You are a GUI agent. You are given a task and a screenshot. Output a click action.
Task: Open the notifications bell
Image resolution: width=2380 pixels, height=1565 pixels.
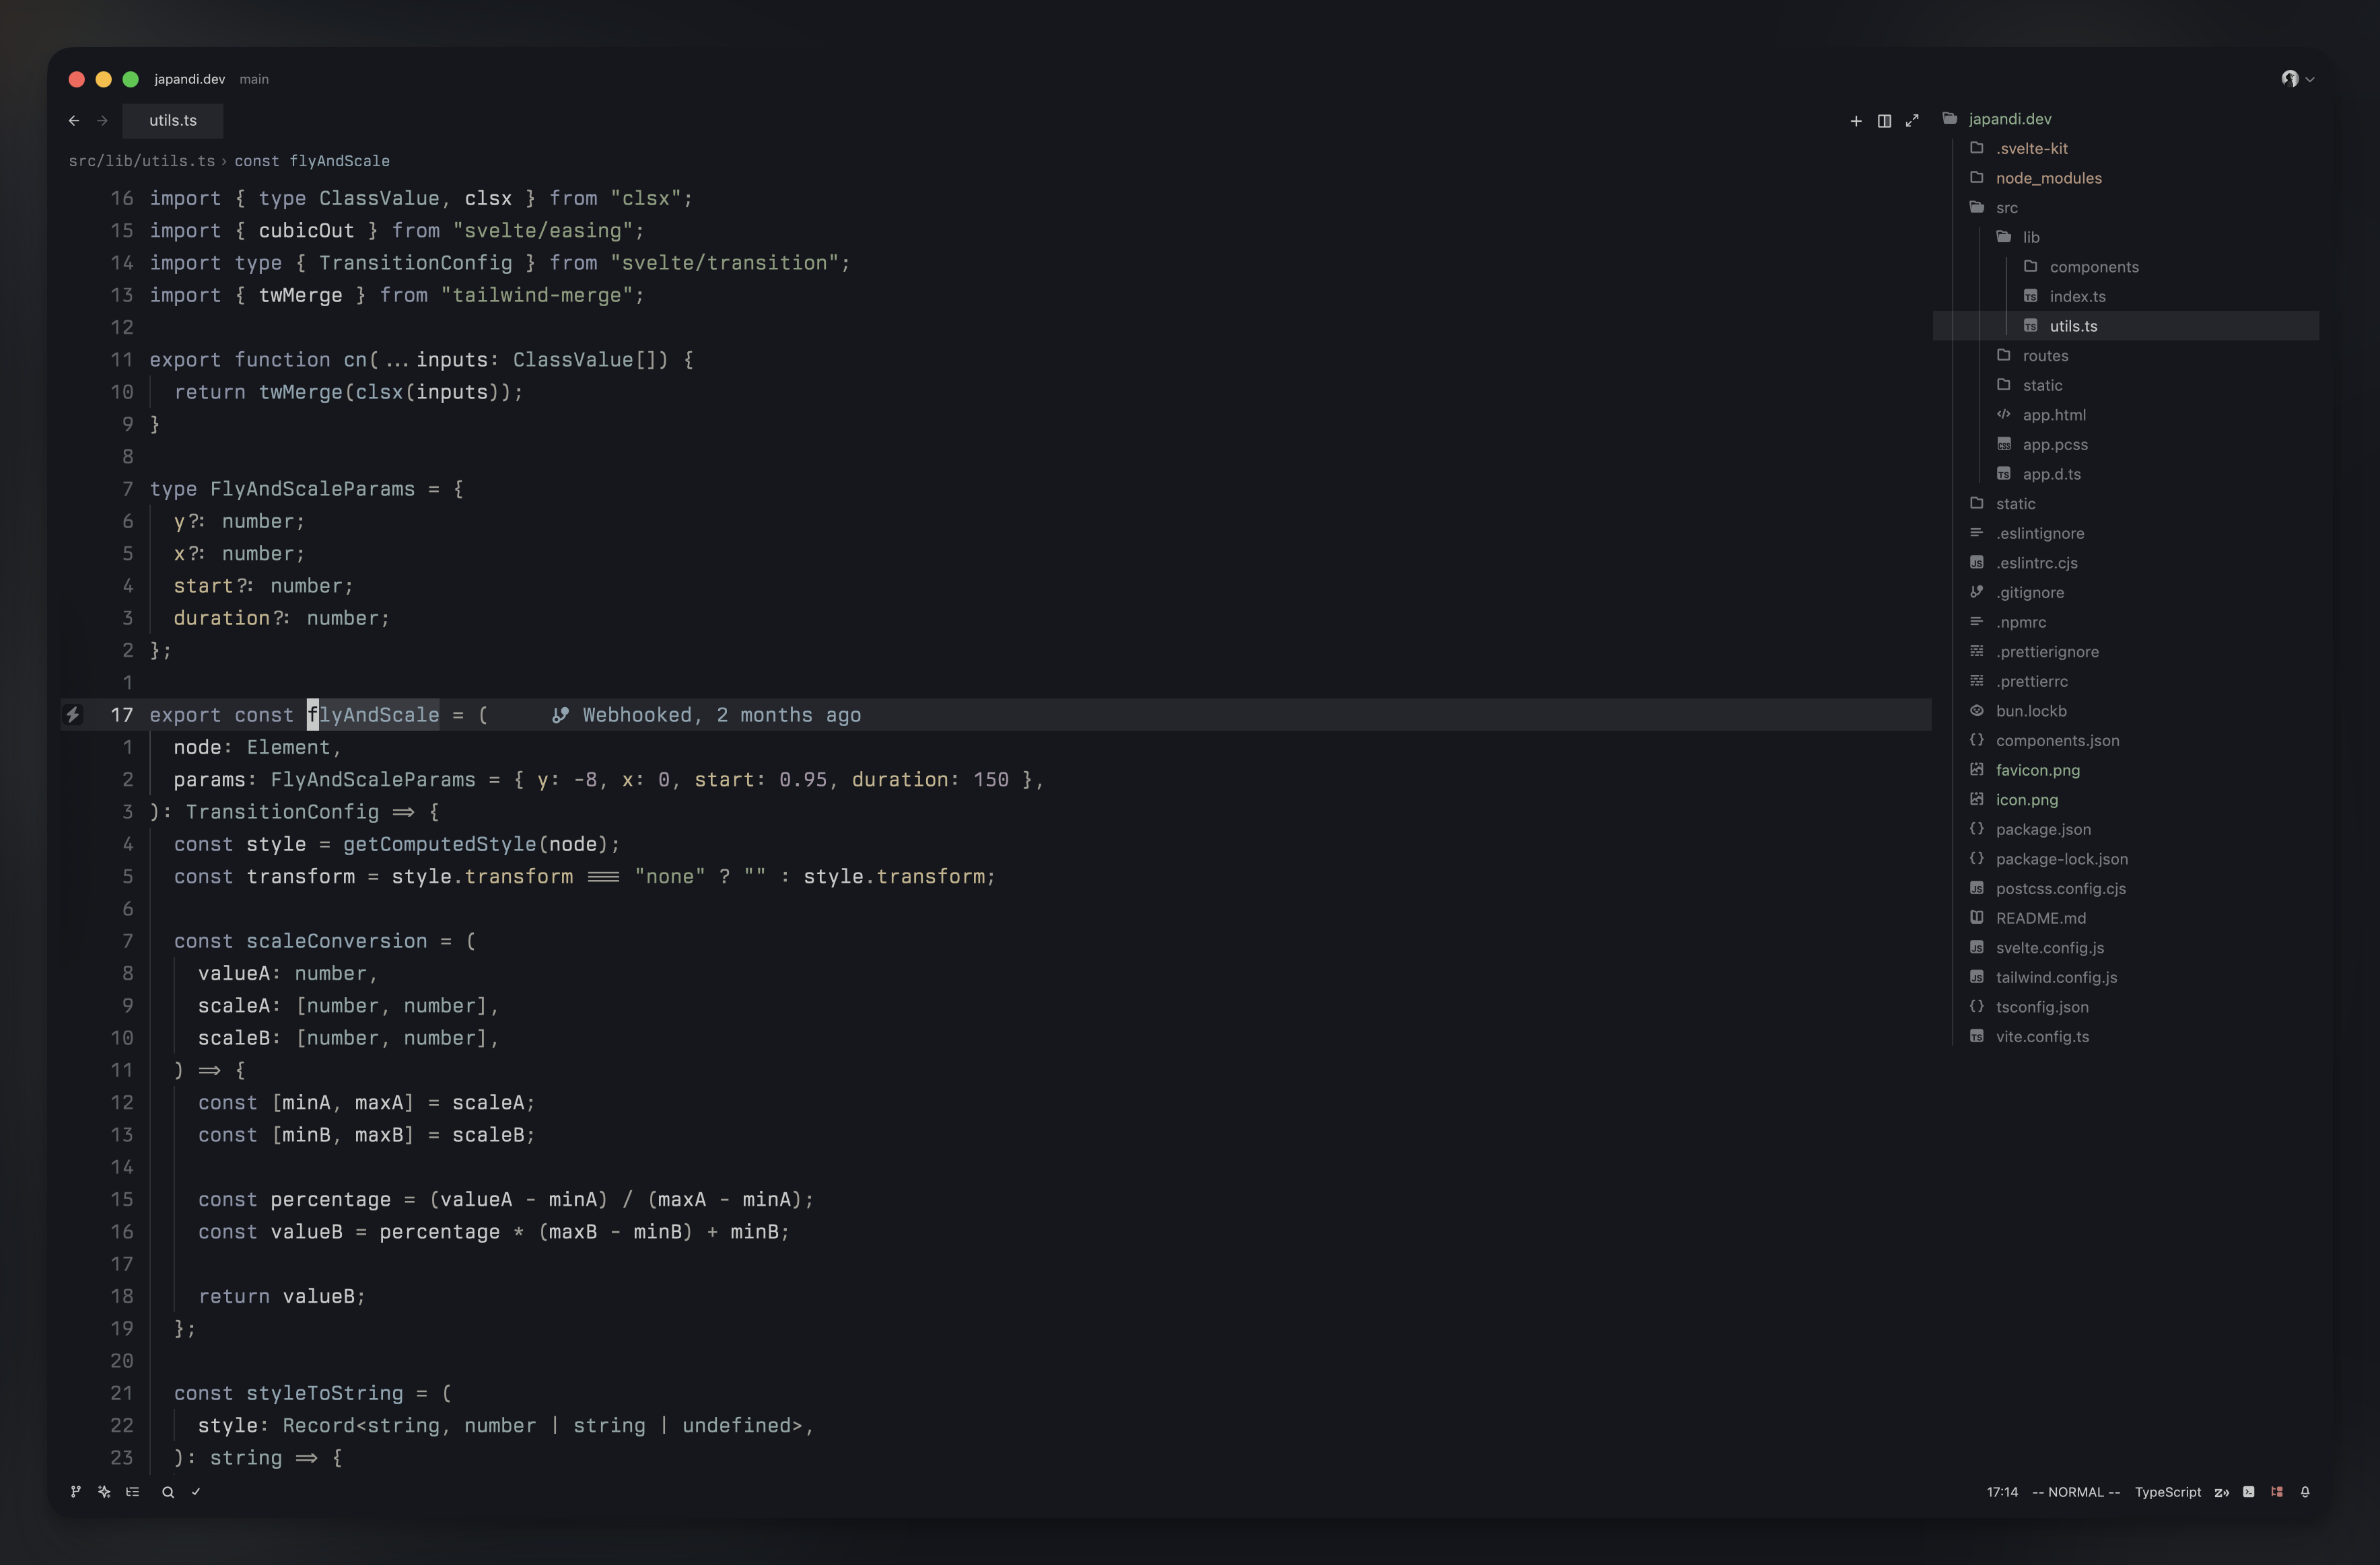coord(2305,1492)
